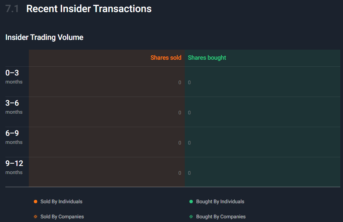Toggle the Bought By Companies legend label
The height and width of the screenshot is (222, 343).
tap(221, 217)
